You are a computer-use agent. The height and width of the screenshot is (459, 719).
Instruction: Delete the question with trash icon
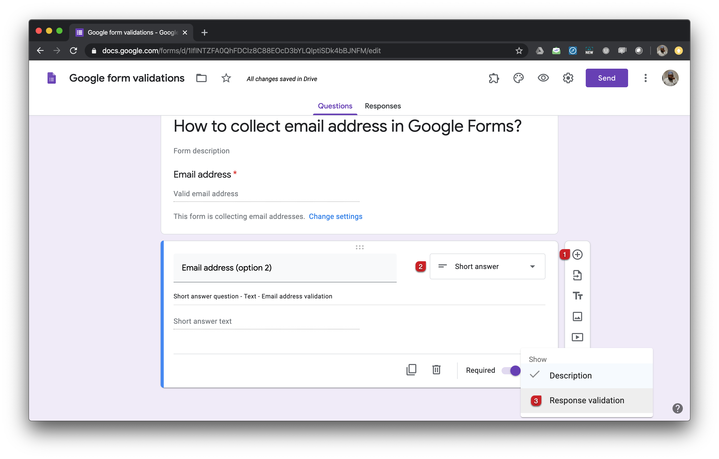click(x=436, y=370)
